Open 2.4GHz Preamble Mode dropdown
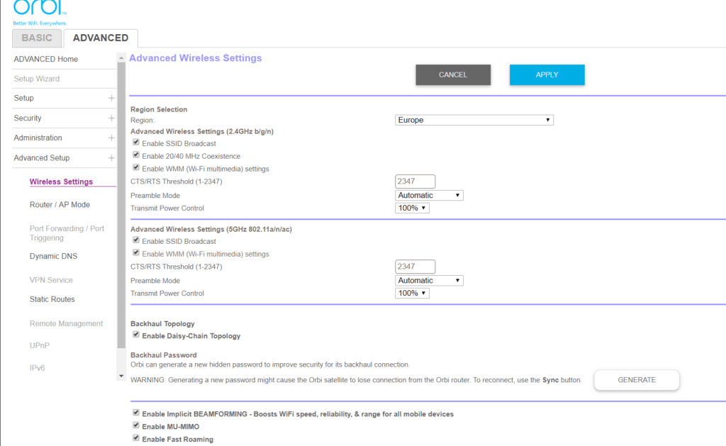Viewport: 726px width, 446px height. pos(429,196)
